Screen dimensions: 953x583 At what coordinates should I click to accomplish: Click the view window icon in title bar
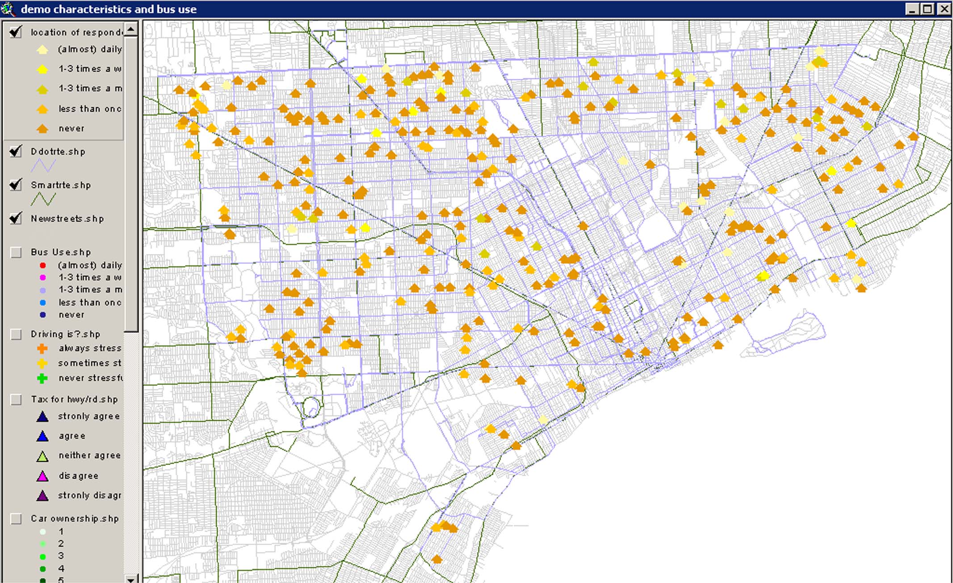coord(8,8)
